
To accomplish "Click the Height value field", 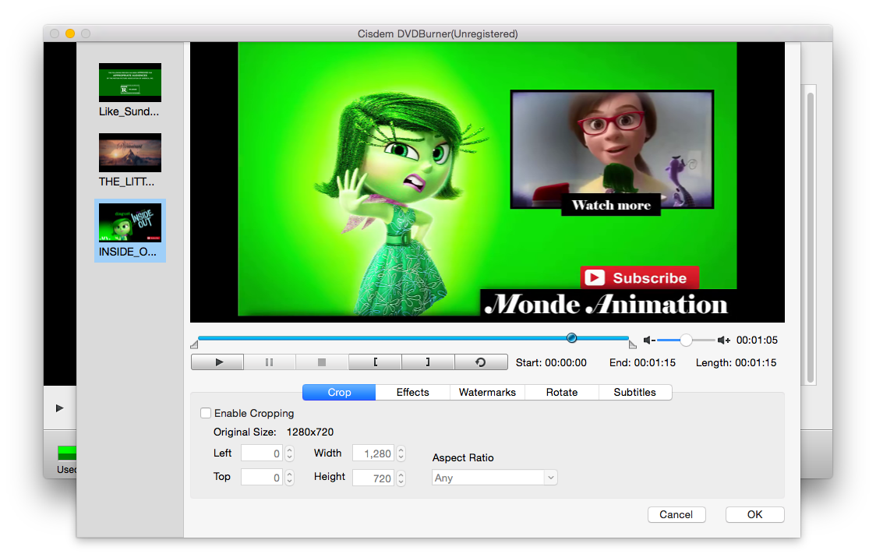I will (x=373, y=478).
